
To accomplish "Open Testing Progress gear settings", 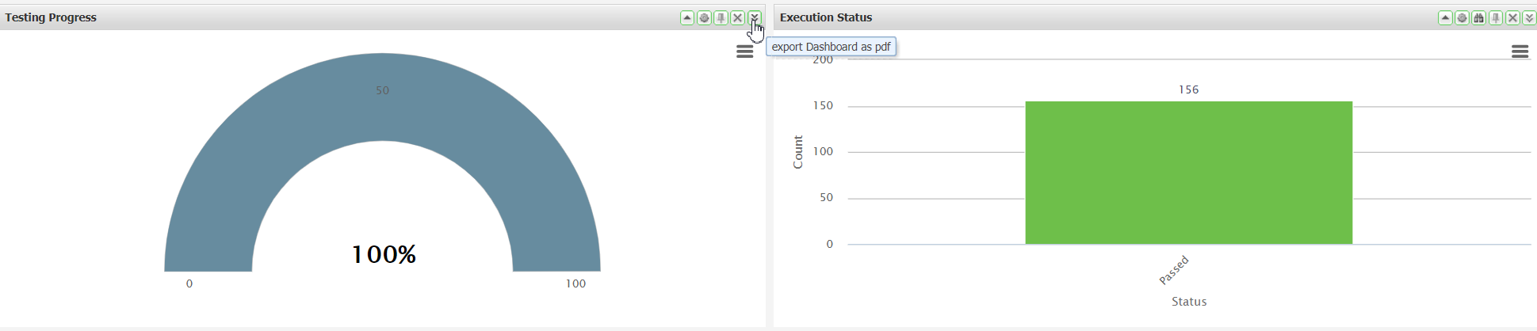I will pyautogui.click(x=704, y=17).
